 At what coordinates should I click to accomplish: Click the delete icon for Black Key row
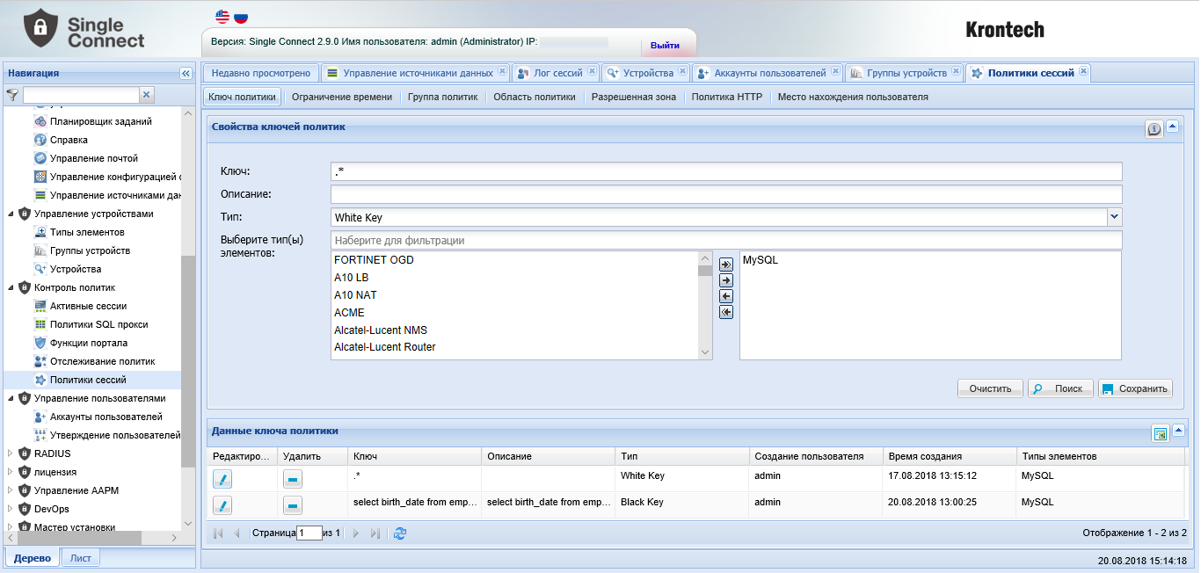point(293,505)
